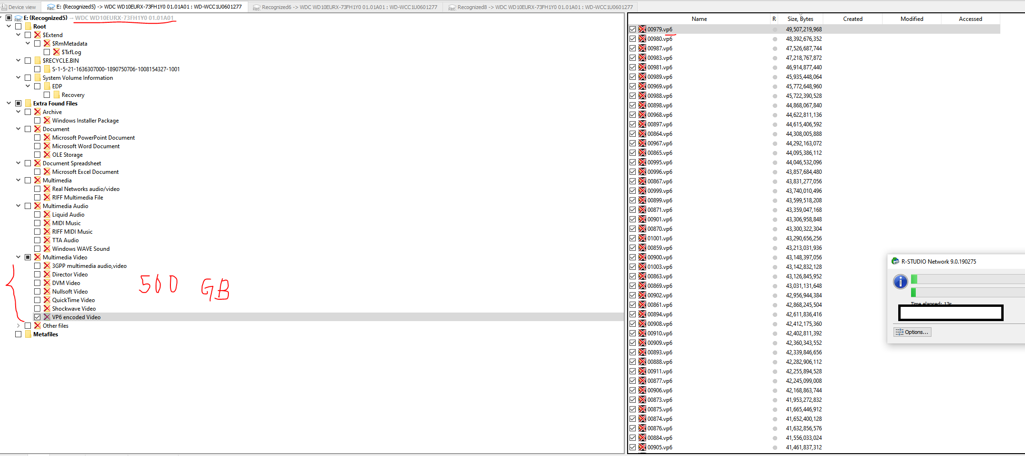The width and height of the screenshot is (1025, 456).
Task: Click the file icon of 00987.vp6
Action: 642,48
